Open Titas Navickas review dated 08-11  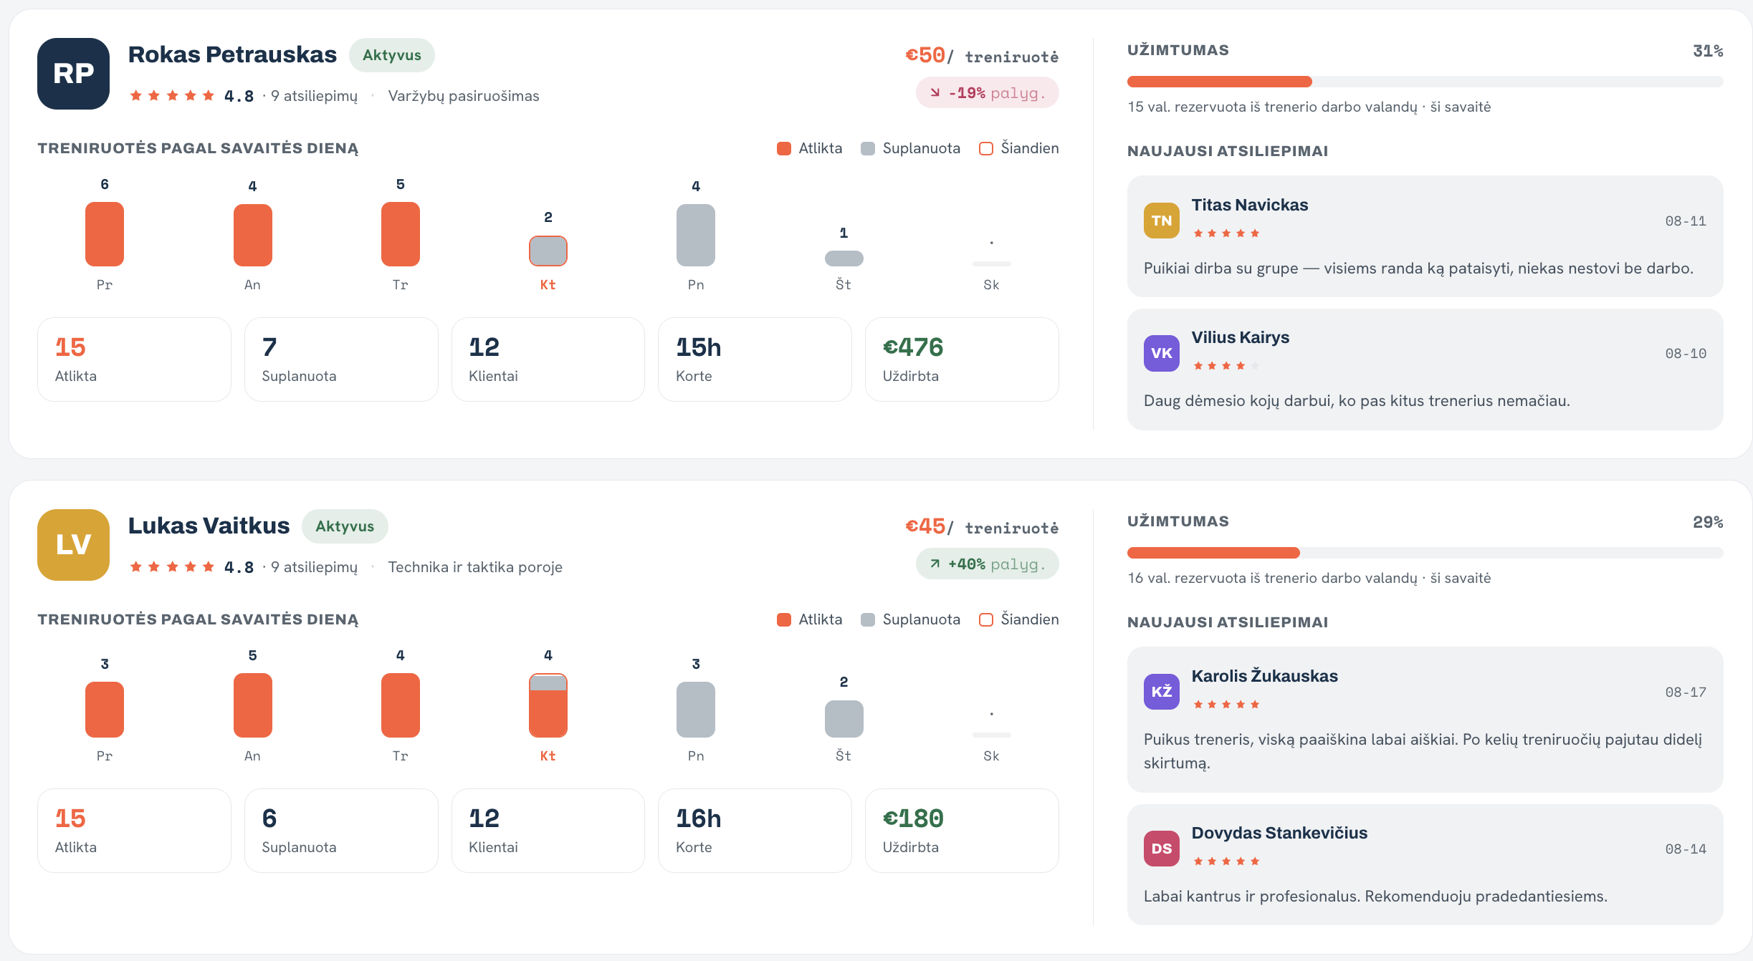tap(1425, 236)
